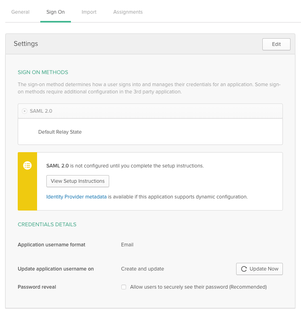Click the Email username format value
The height and width of the screenshot is (314, 301).
click(x=127, y=245)
